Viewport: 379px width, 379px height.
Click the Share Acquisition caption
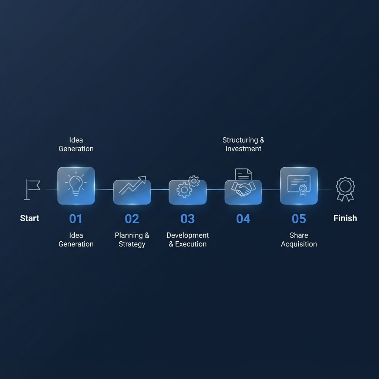point(299,240)
